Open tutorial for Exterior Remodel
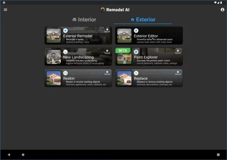 107,30
